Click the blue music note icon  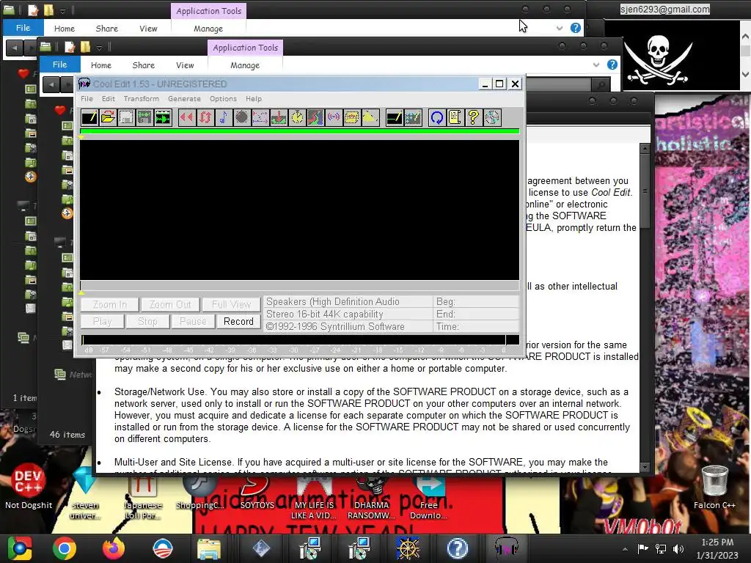[x=223, y=117]
